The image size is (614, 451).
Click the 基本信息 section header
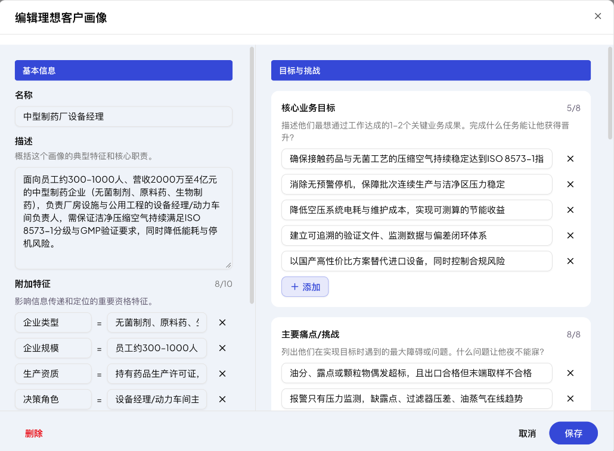124,70
